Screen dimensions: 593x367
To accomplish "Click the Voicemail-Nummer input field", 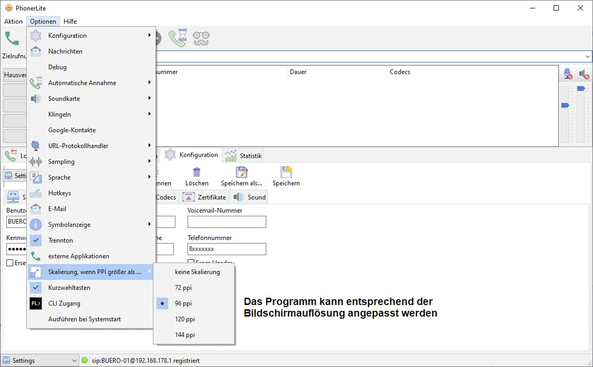I will pyautogui.click(x=227, y=222).
